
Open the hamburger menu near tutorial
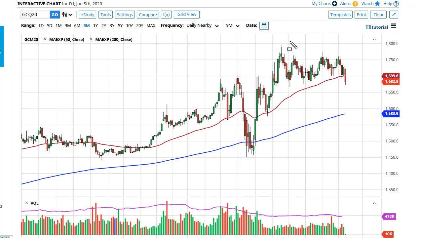pos(393,26)
